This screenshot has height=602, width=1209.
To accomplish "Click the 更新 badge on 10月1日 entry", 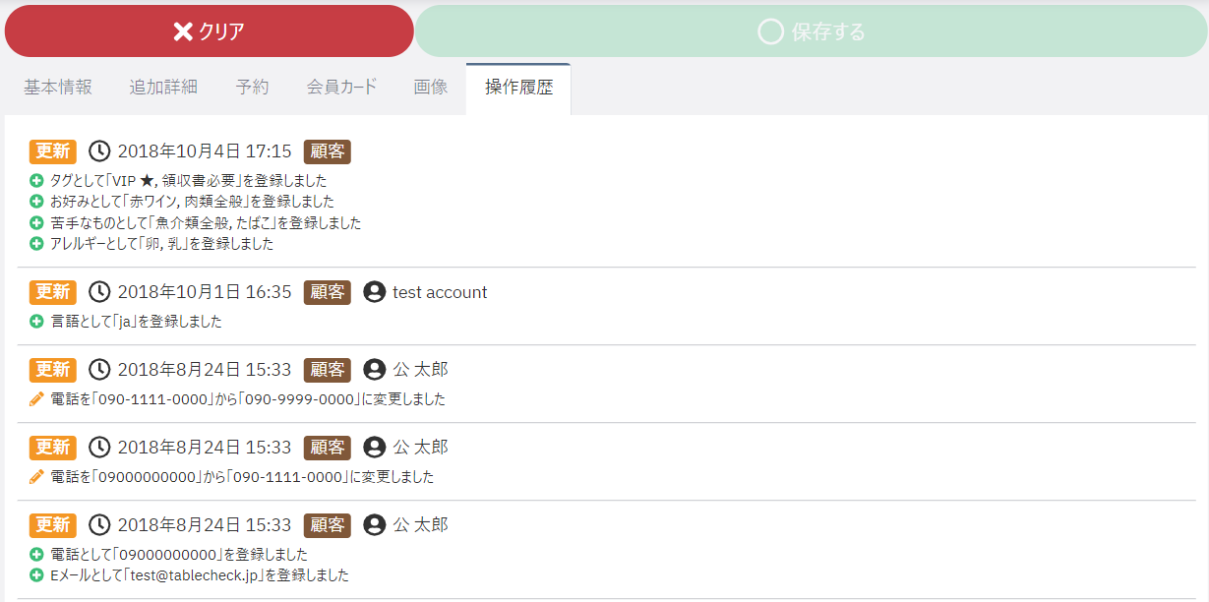I will (x=53, y=292).
